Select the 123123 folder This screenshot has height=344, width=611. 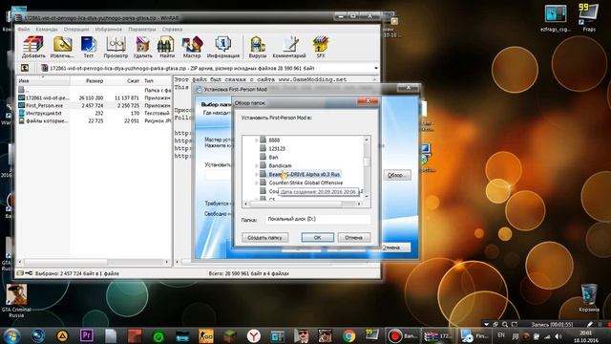pos(277,149)
